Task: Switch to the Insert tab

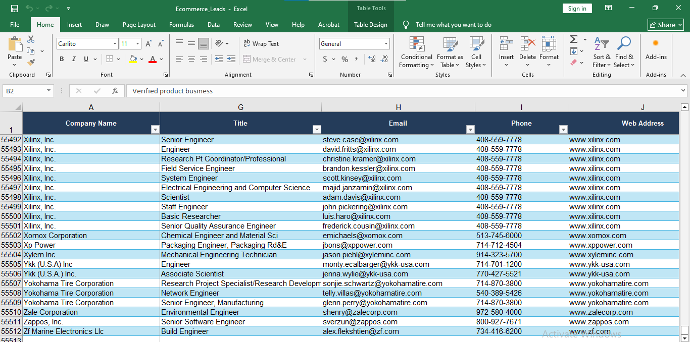Action: point(74,25)
